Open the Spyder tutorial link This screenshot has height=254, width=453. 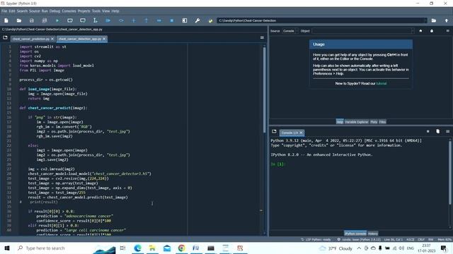[x=382, y=83]
